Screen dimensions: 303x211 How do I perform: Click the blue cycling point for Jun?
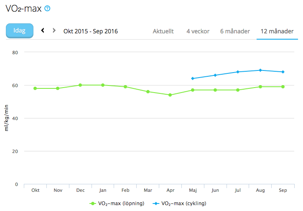tap(215, 75)
